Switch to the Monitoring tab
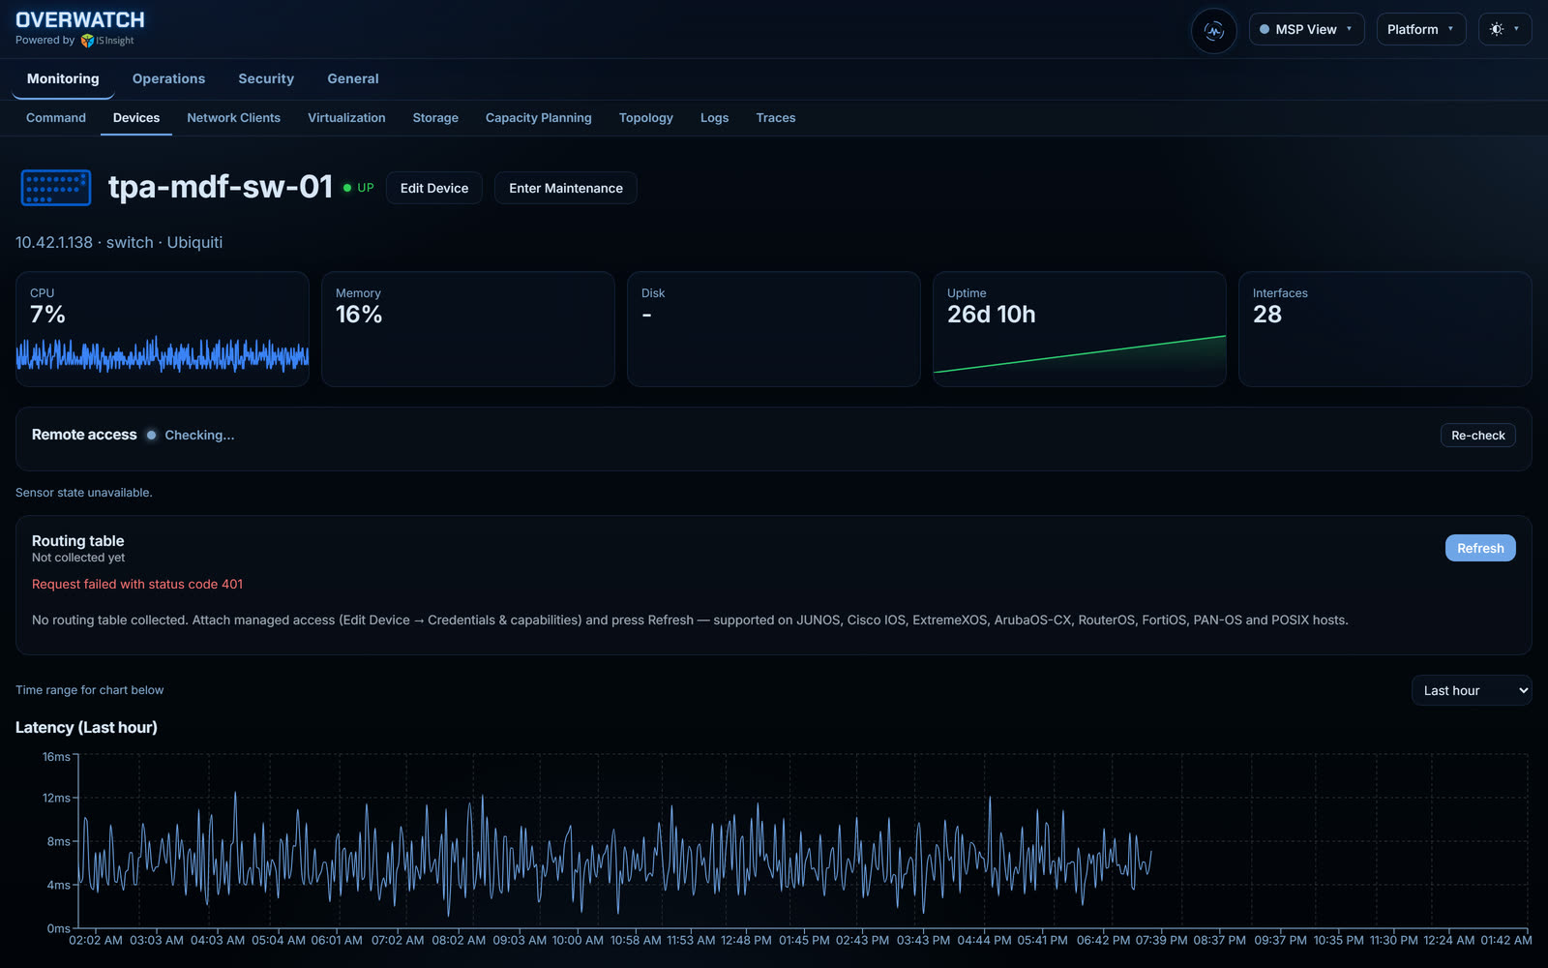Image resolution: width=1548 pixels, height=968 pixels. (x=63, y=78)
